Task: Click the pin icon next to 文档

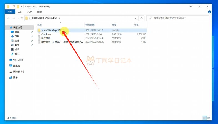Action: 32,41
